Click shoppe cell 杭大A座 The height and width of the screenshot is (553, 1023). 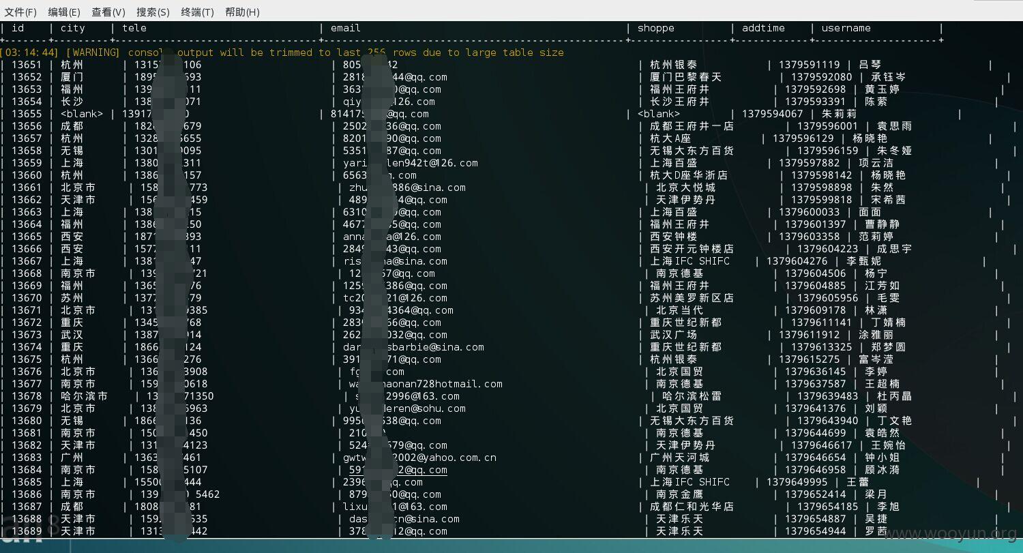click(671, 138)
